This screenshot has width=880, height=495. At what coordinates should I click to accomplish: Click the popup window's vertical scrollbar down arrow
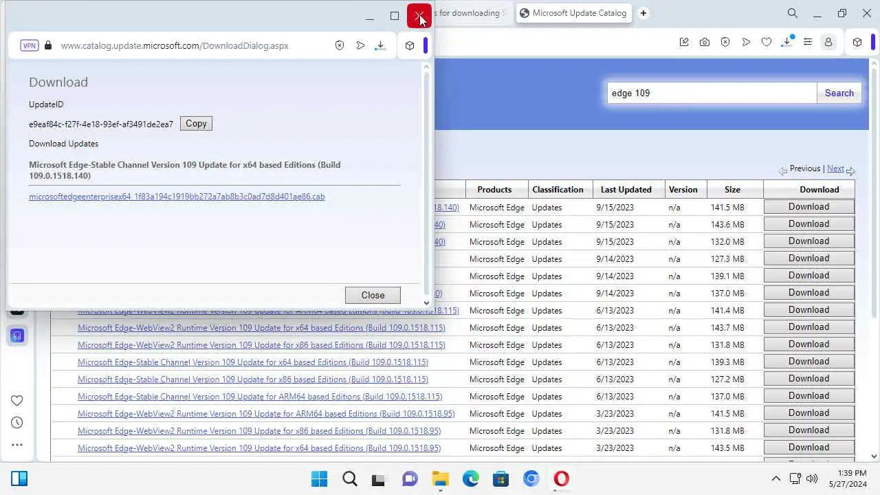pyautogui.click(x=426, y=302)
